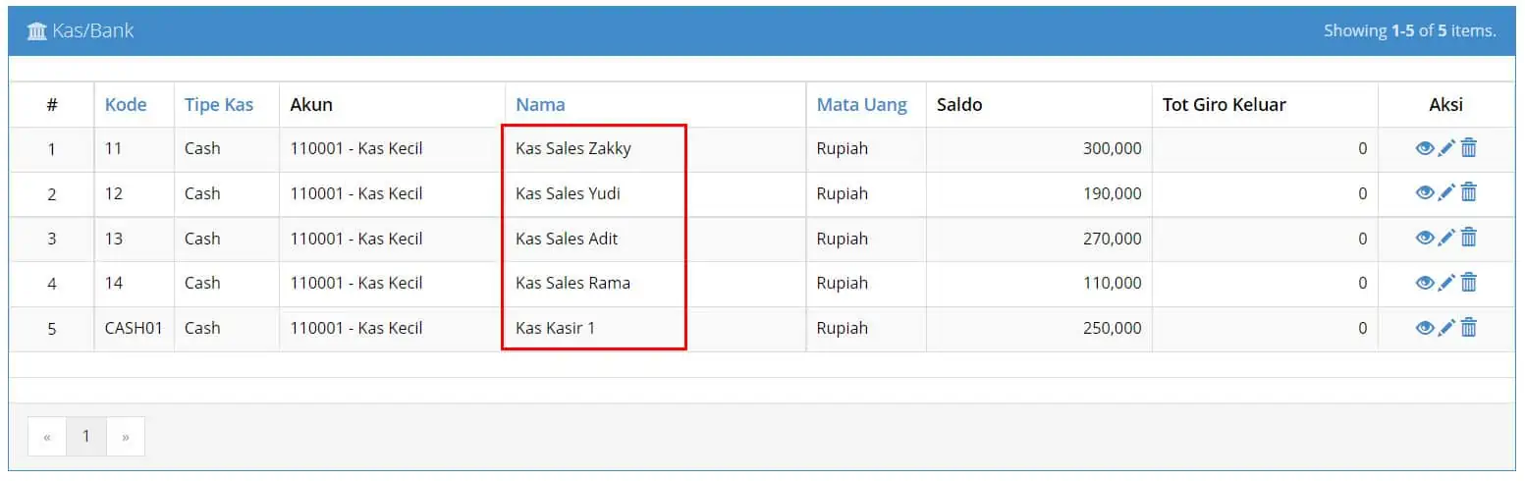Image resolution: width=1525 pixels, height=481 pixels.
Task: Click the Kas/Bank bank icon in header
Action: (x=37, y=31)
